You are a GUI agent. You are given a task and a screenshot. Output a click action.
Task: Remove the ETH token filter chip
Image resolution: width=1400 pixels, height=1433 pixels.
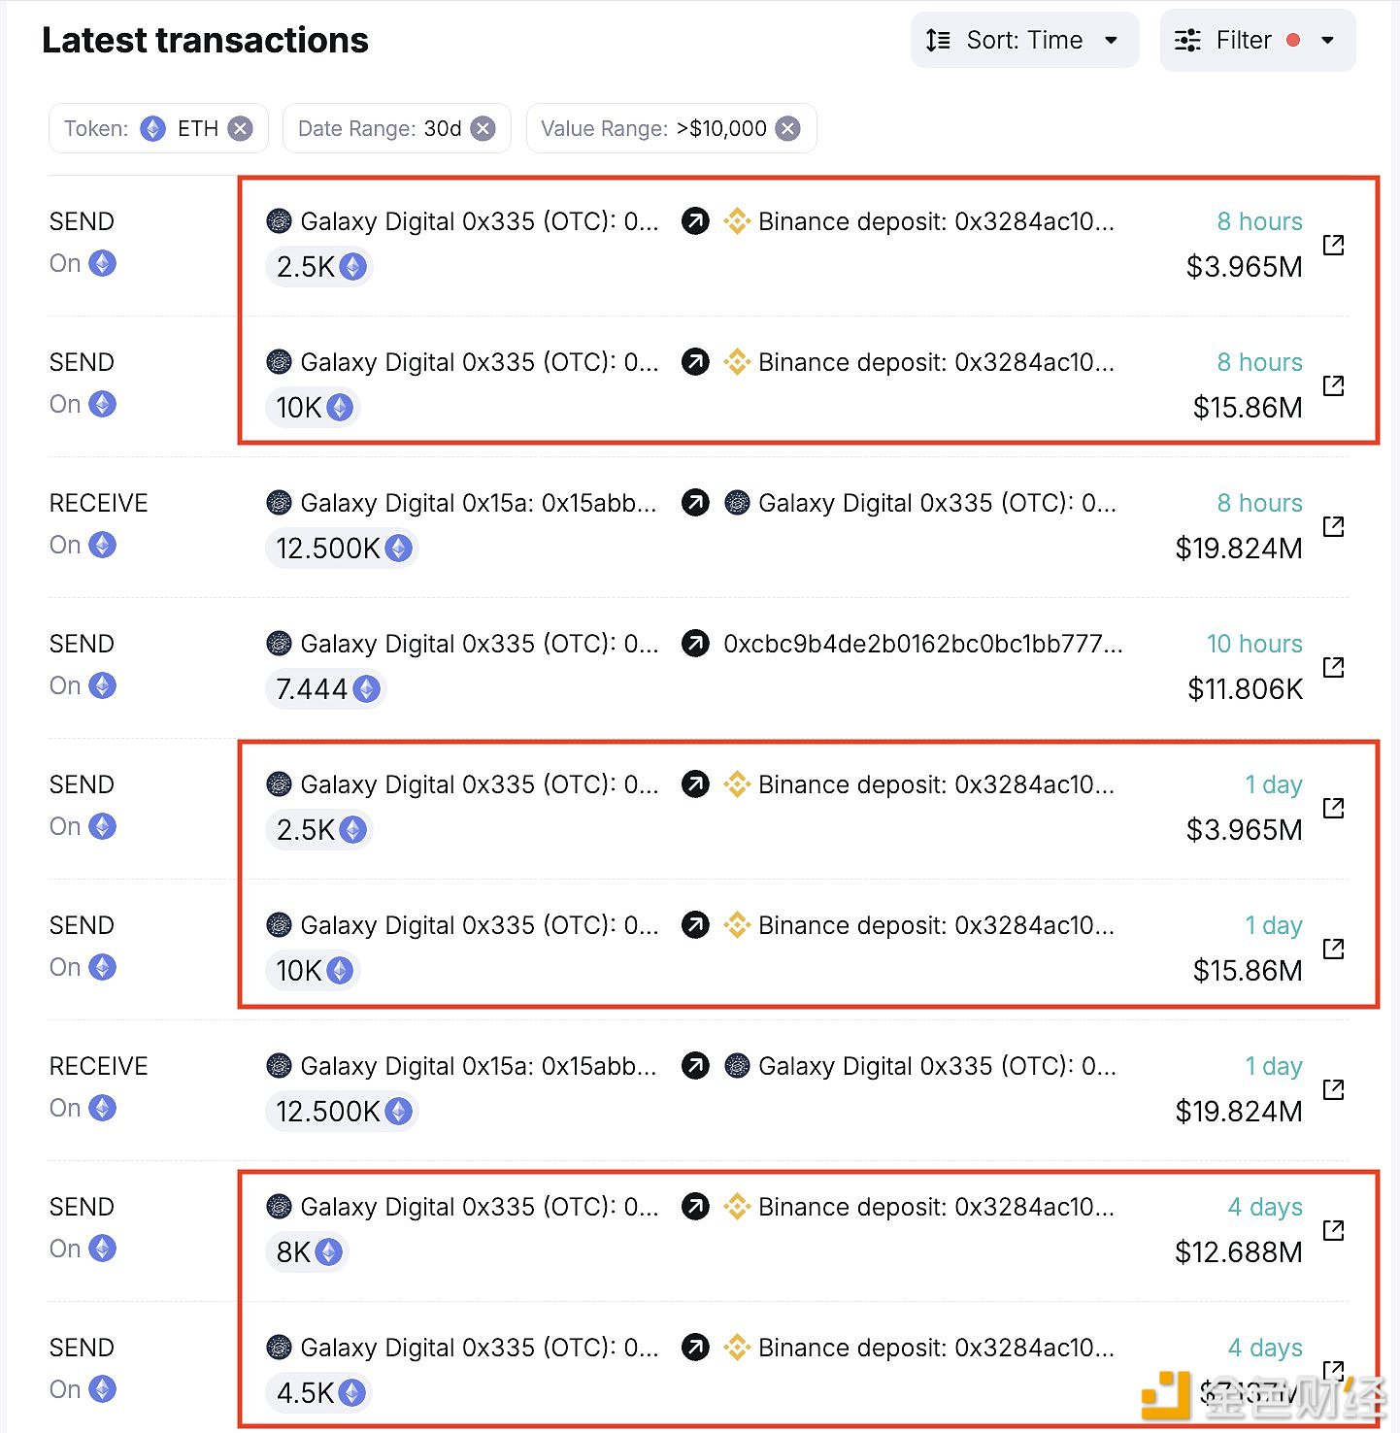click(x=241, y=128)
